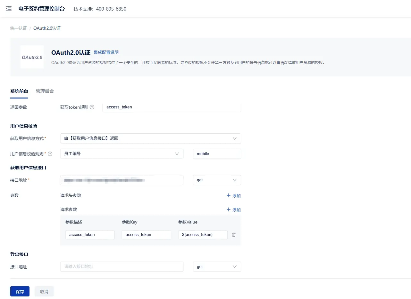Screen dimensions: 411x299
Task: Click the help icon beside 获取token规则
Action: pyautogui.click(x=92, y=107)
